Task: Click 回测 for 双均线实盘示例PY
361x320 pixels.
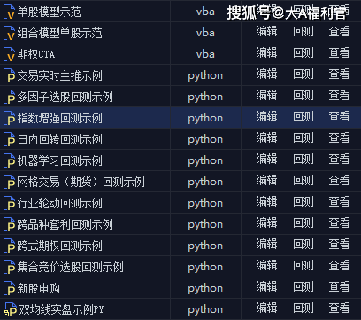Action: 303,308
